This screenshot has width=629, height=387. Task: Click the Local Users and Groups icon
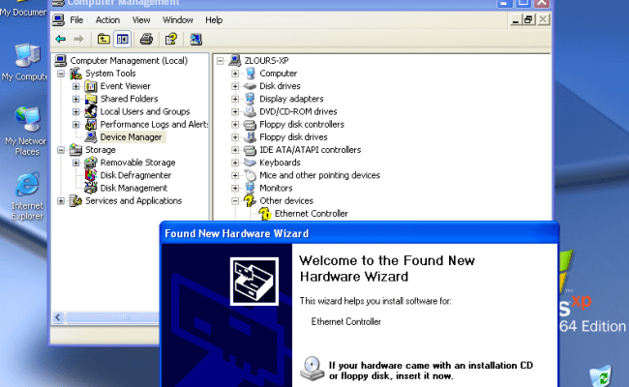click(91, 111)
